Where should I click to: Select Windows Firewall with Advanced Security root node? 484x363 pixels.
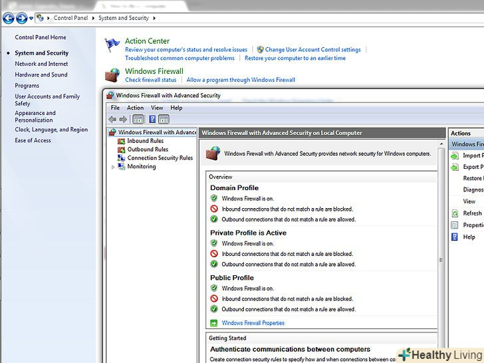click(x=152, y=132)
